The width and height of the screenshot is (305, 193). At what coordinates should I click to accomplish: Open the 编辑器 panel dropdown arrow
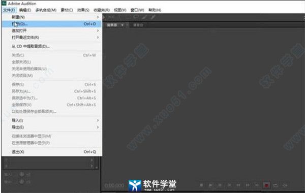122,25
